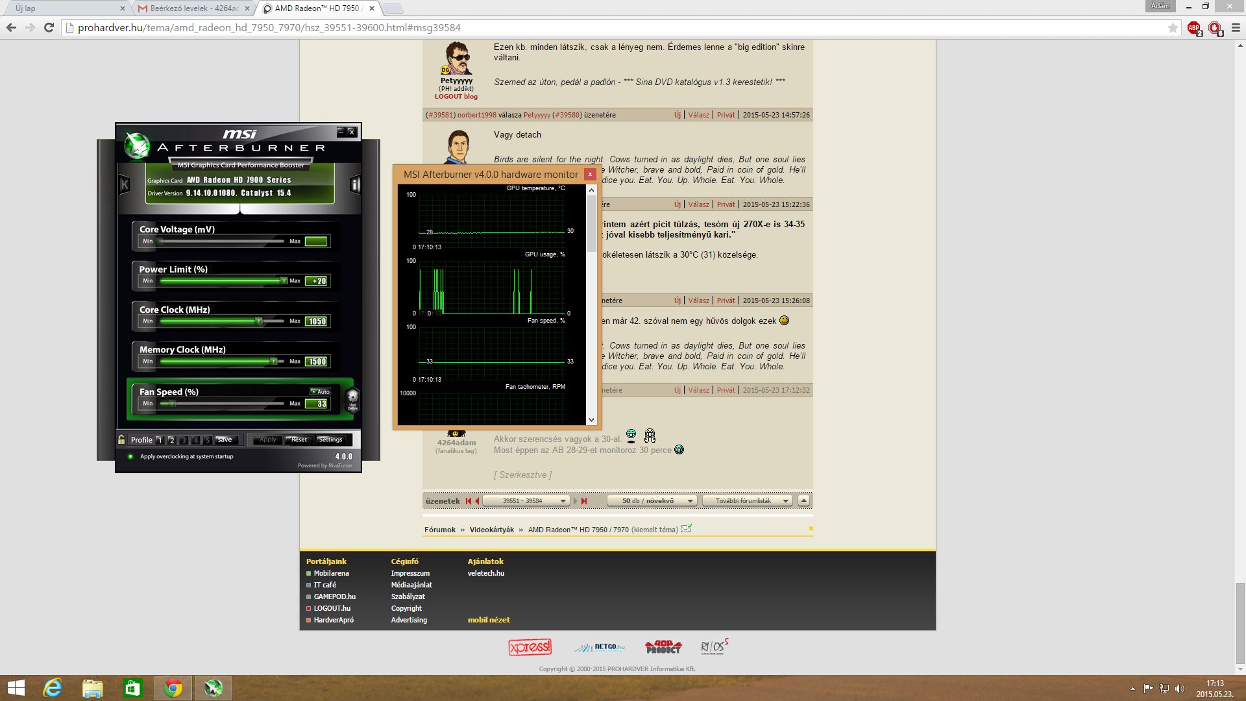The image size is (1246, 701).
Task: Open További fórumlisták dropdown
Action: 747,501
